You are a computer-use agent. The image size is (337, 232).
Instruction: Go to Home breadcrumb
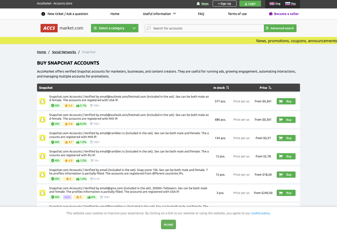click(x=42, y=52)
